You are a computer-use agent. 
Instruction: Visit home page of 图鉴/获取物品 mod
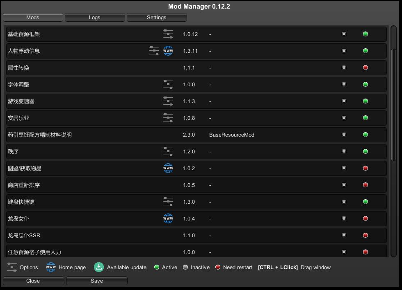tap(168, 168)
